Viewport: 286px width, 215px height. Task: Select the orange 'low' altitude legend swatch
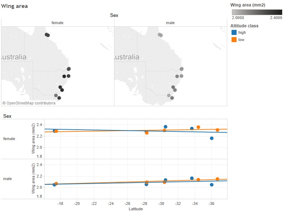coord(234,40)
